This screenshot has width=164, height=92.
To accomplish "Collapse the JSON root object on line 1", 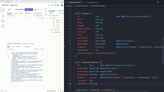I will (10, 51).
